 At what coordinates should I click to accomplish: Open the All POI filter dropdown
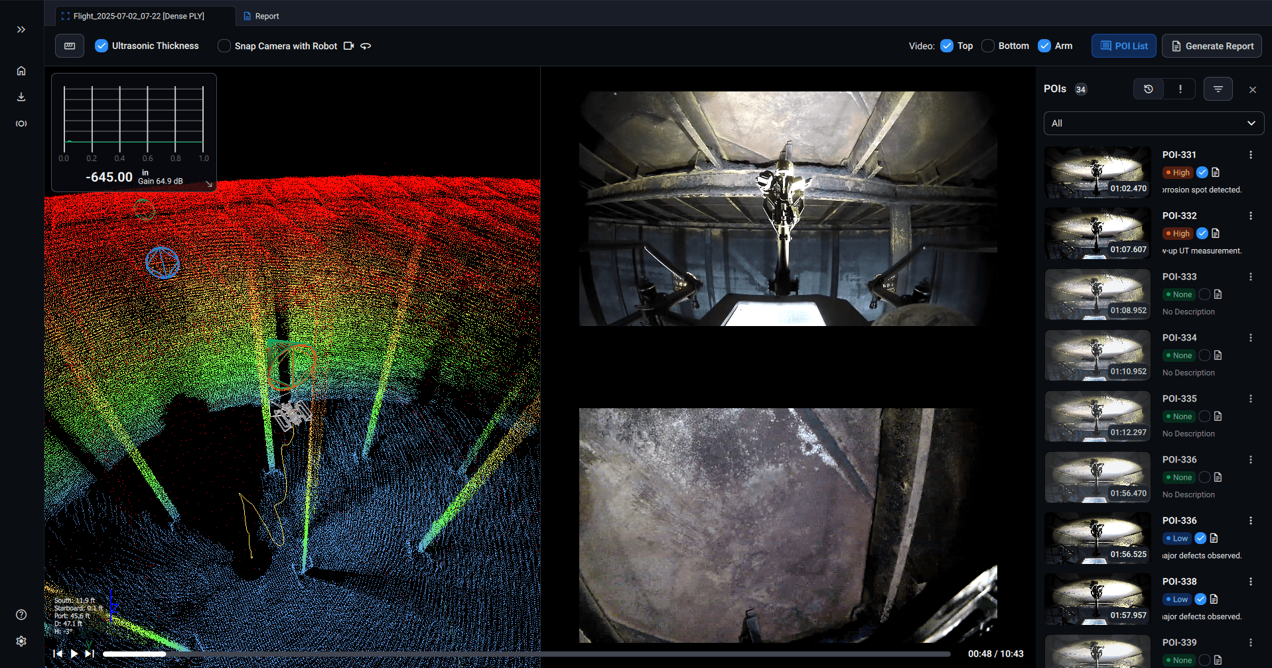click(x=1153, y=123)
